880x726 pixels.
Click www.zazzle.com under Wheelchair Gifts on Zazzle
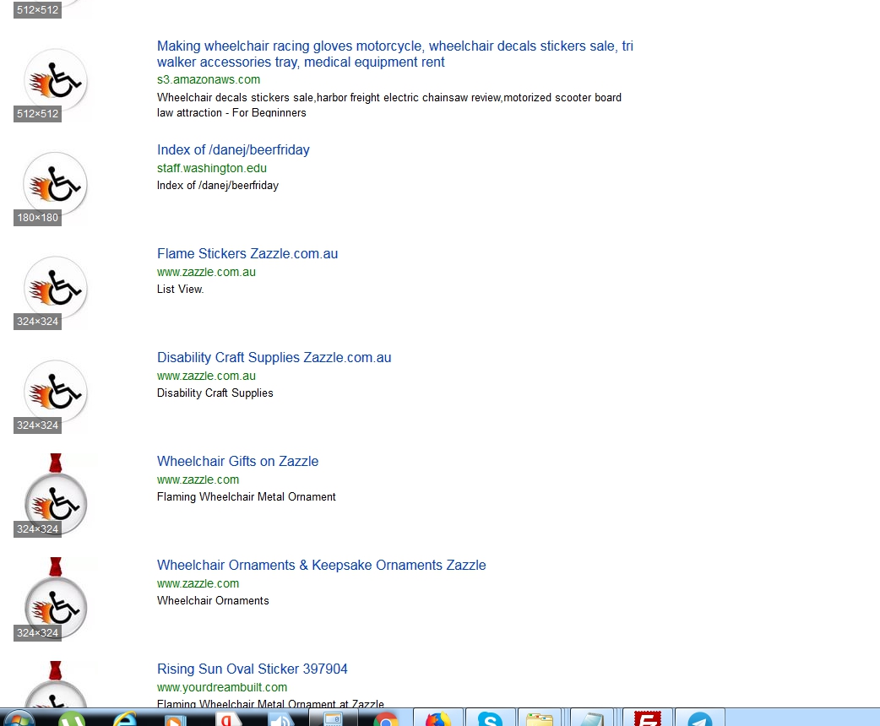click(x=198, y=479)
